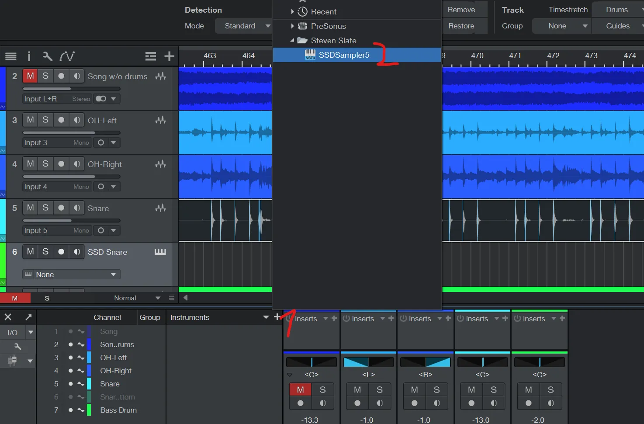Click the Guides button
This screenshot has width=644, height=424.
click(x=617, y=26)
